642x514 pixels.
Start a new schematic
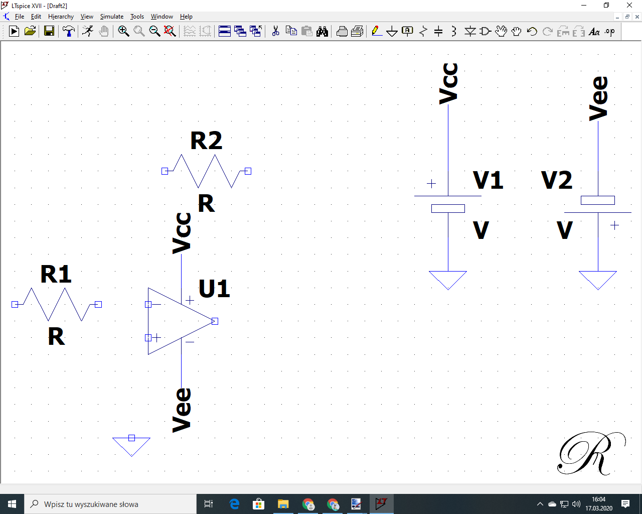pos(14,31)
